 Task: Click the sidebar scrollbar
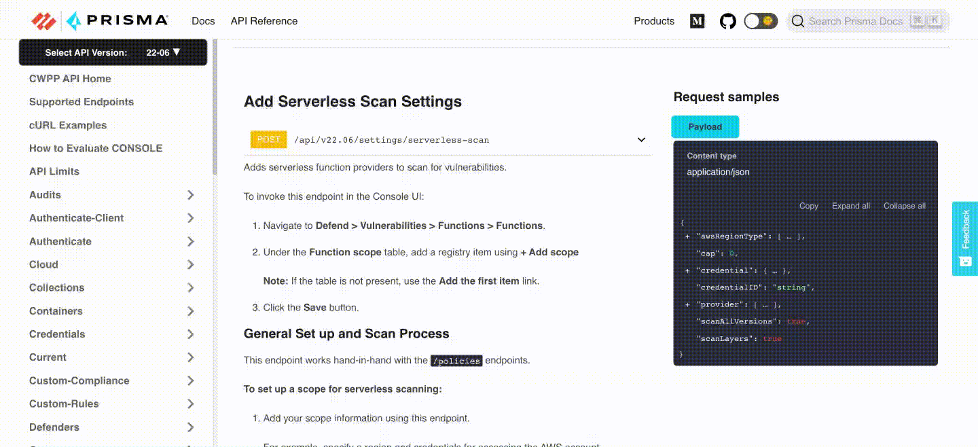coord(215,107)
